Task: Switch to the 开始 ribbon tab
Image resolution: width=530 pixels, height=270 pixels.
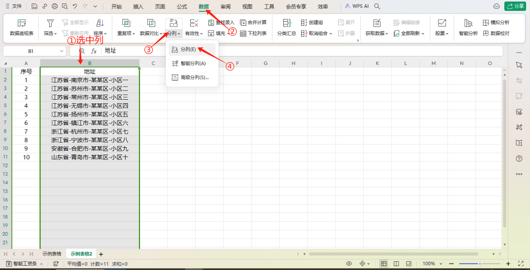Action: tap(116, 7)
